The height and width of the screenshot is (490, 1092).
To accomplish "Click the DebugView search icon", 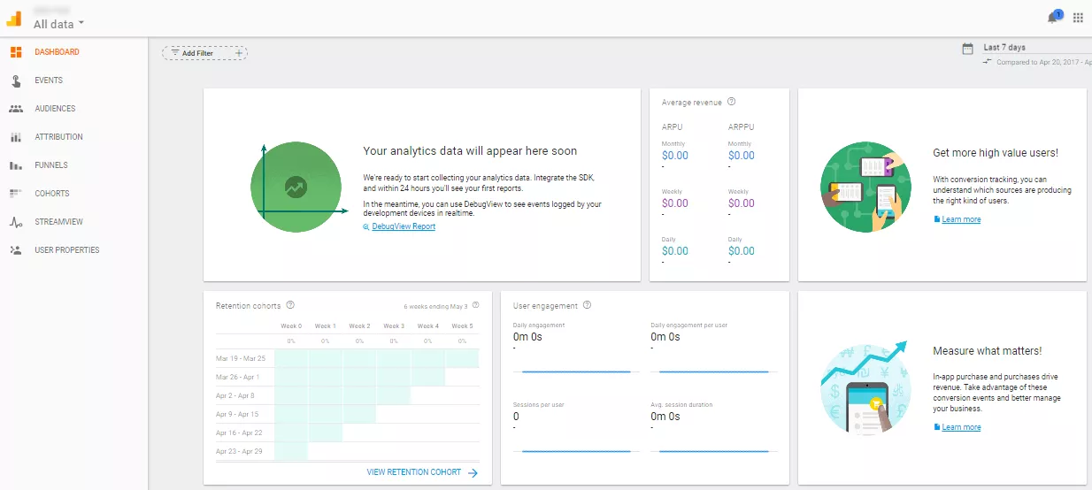I will (x=366, y=227).
